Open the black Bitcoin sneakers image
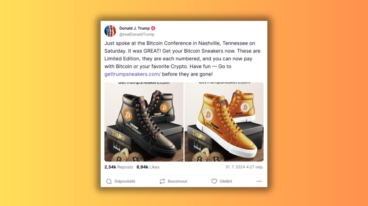 pos(144,122)
